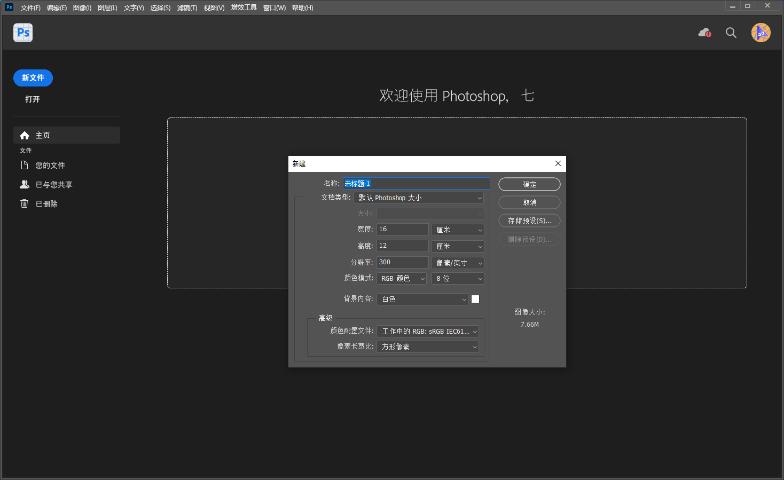Select 您的文件 in the sidebar
Screen dimensions: 784x480
click(x=67, y=166)
